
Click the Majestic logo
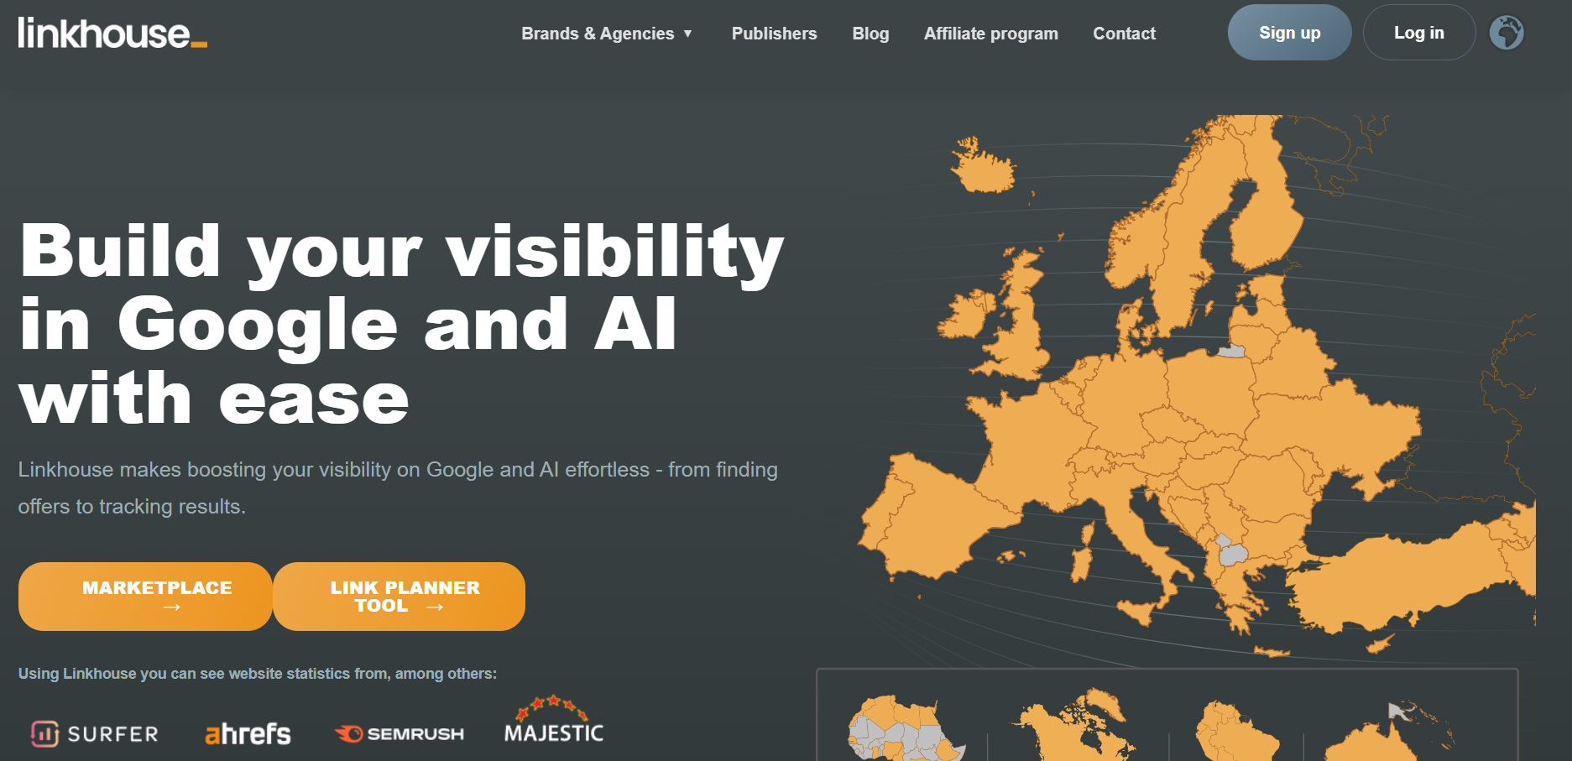tap(554, 720)
